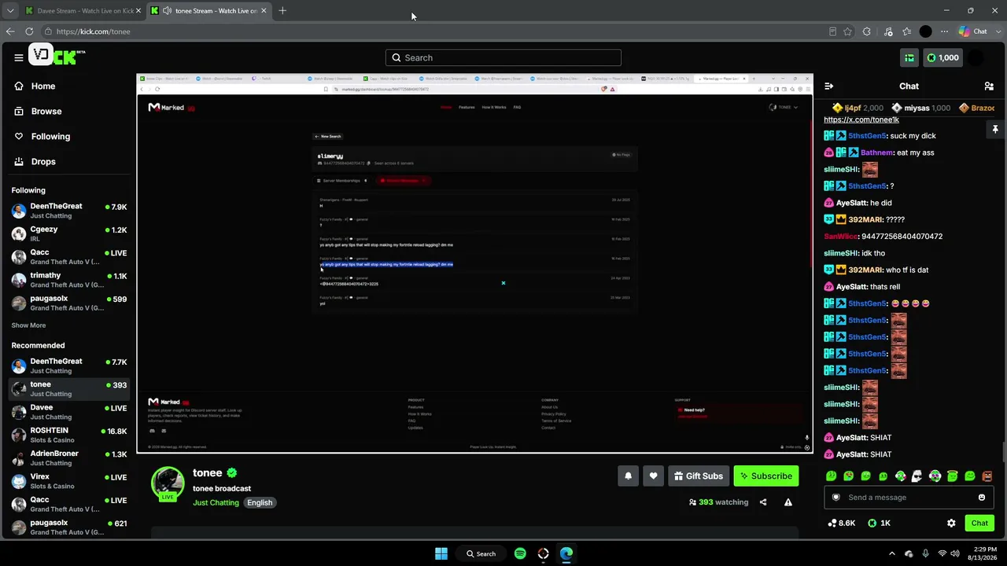Open Spotify from the taskbar
This screenshot has width=1007, height=566.
(520, 553)
